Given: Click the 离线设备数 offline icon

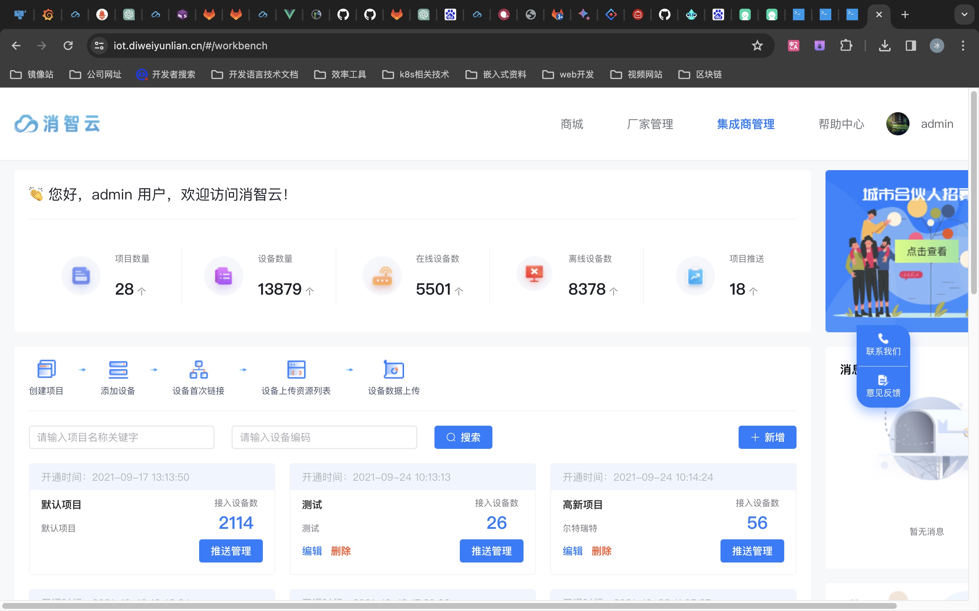Looking at the screenshot, I should (534, 274).
